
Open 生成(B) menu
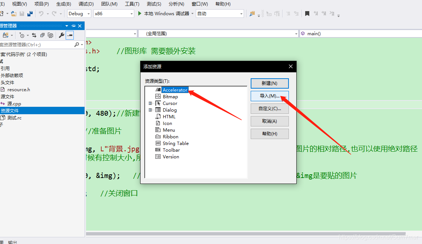click(64, 4)
